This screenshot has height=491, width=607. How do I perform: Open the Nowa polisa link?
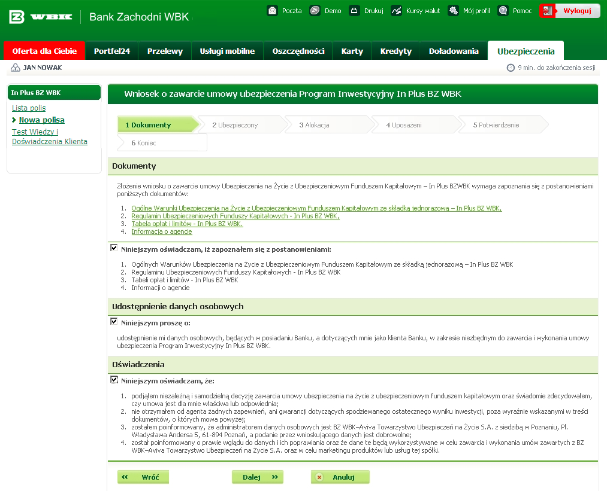(x=42, y=120)
